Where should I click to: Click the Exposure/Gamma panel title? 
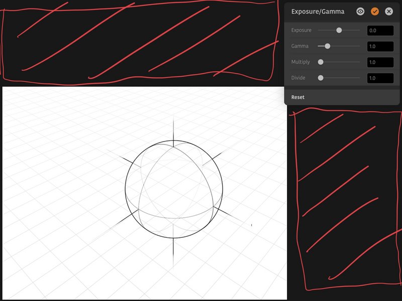(318, 12)
